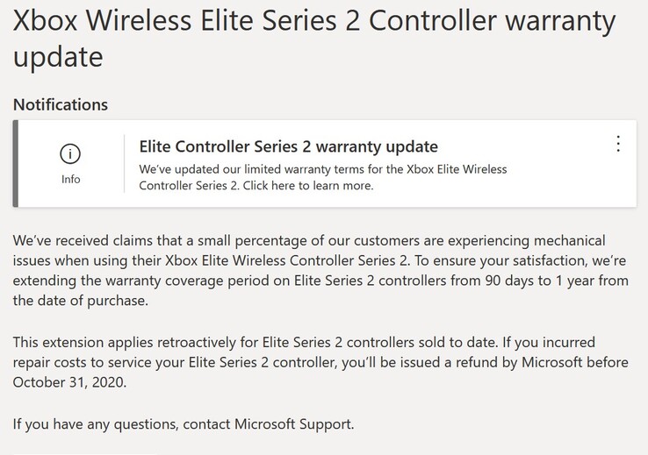The width and height of the screenshot is (648, 455).
Task: Open the Elite Controller Series 2 warranty update title
Action: 288,146
